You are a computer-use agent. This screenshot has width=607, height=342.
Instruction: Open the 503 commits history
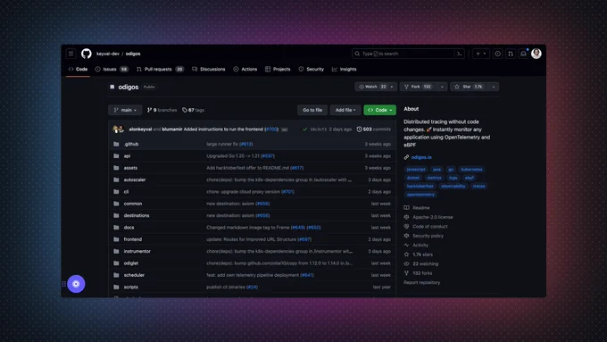(x=373, y=129)
